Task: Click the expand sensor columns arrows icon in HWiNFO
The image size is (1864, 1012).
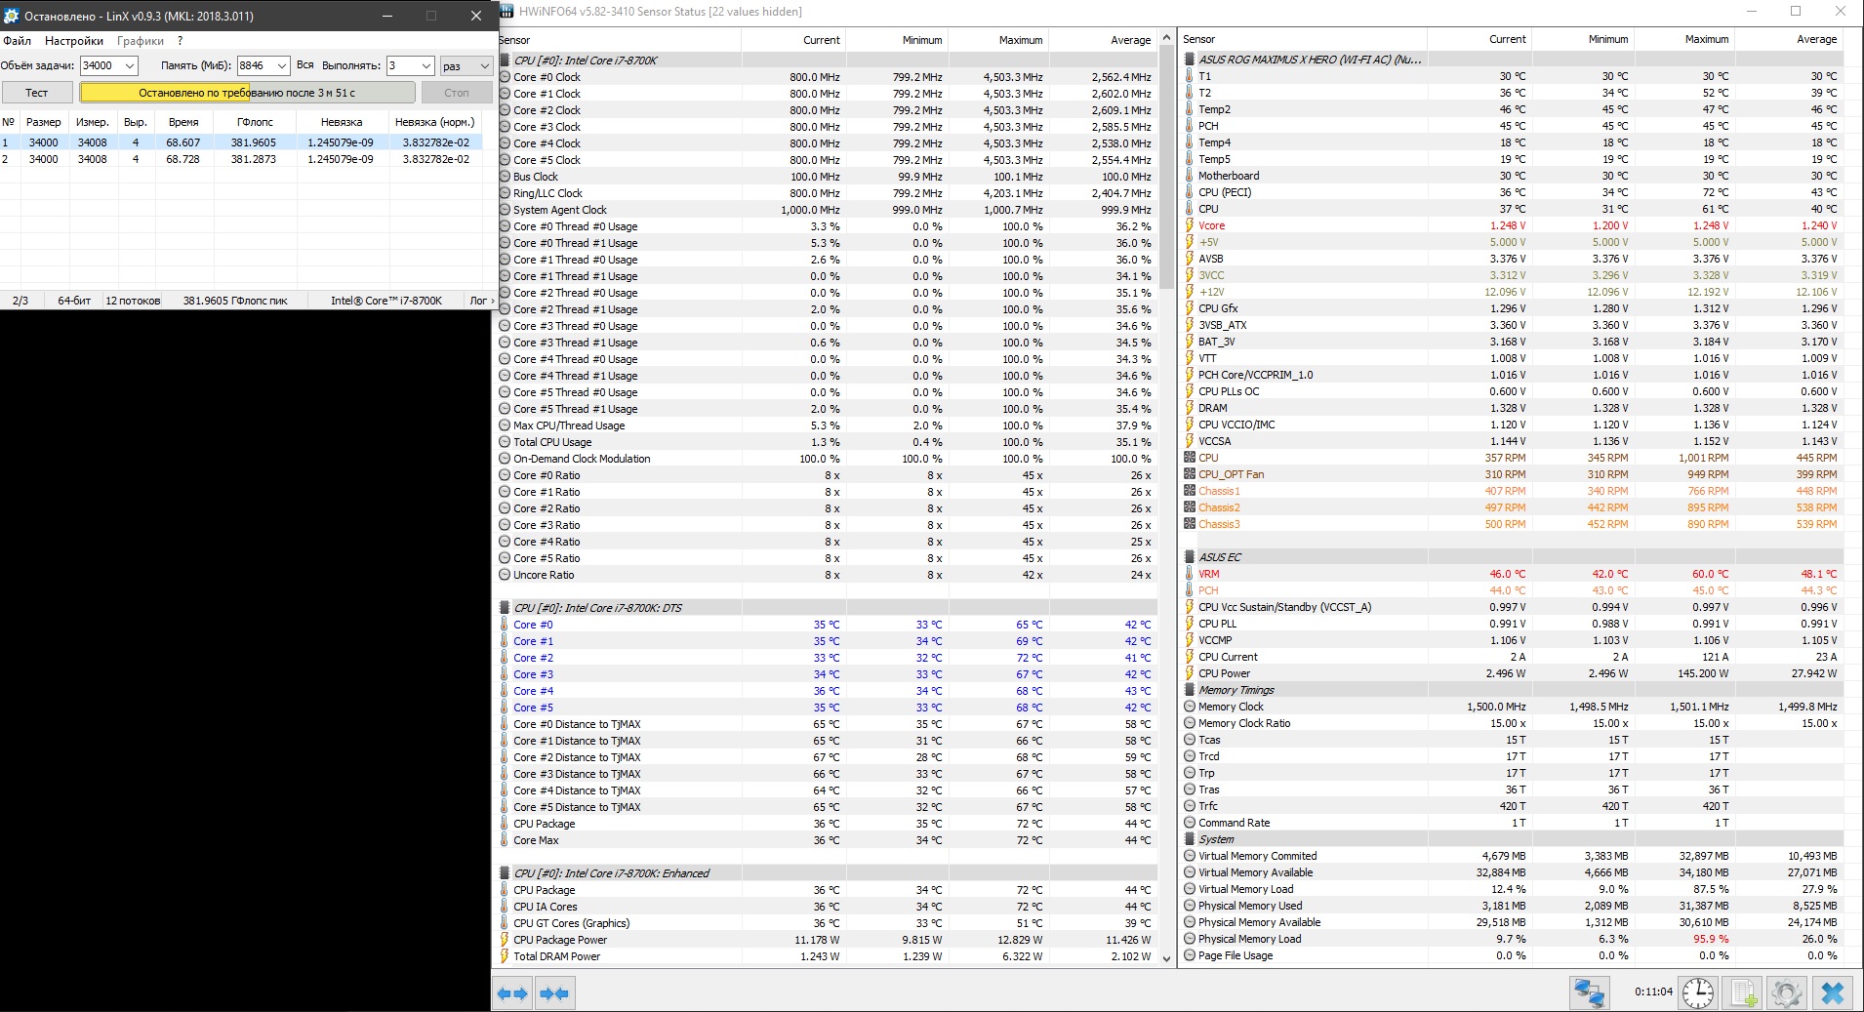Action: click(x=512, y=993)
